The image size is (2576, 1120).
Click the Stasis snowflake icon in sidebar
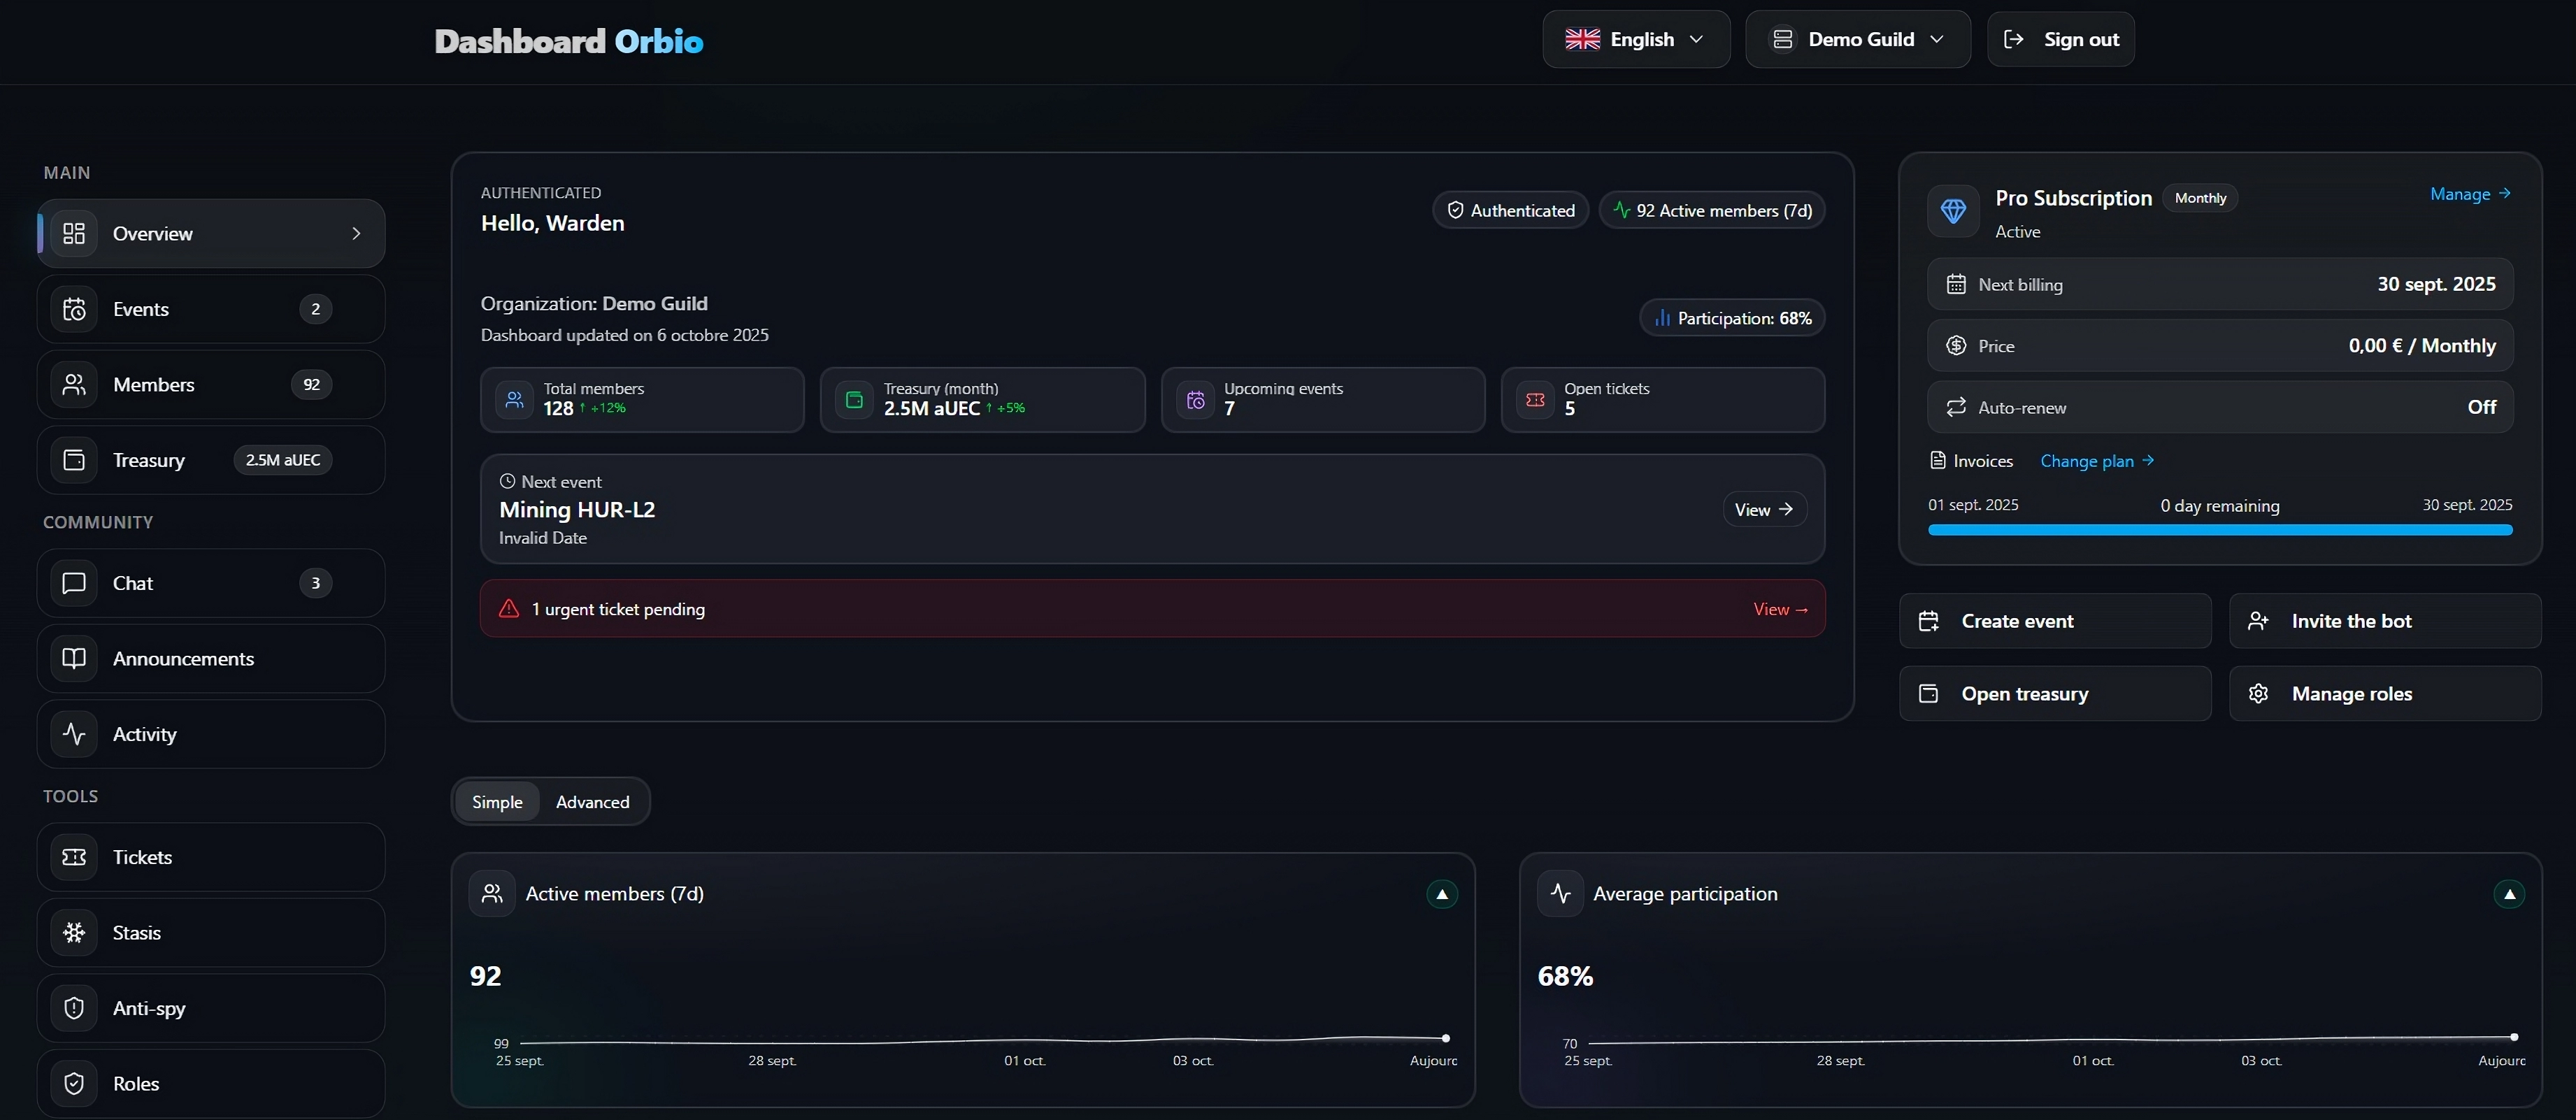(x=74, y=932)
